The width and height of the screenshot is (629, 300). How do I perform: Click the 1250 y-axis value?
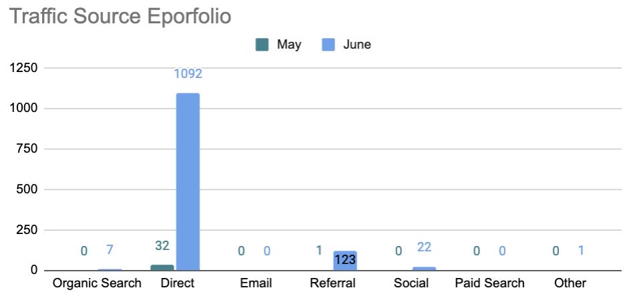click(x=23, y=68)
